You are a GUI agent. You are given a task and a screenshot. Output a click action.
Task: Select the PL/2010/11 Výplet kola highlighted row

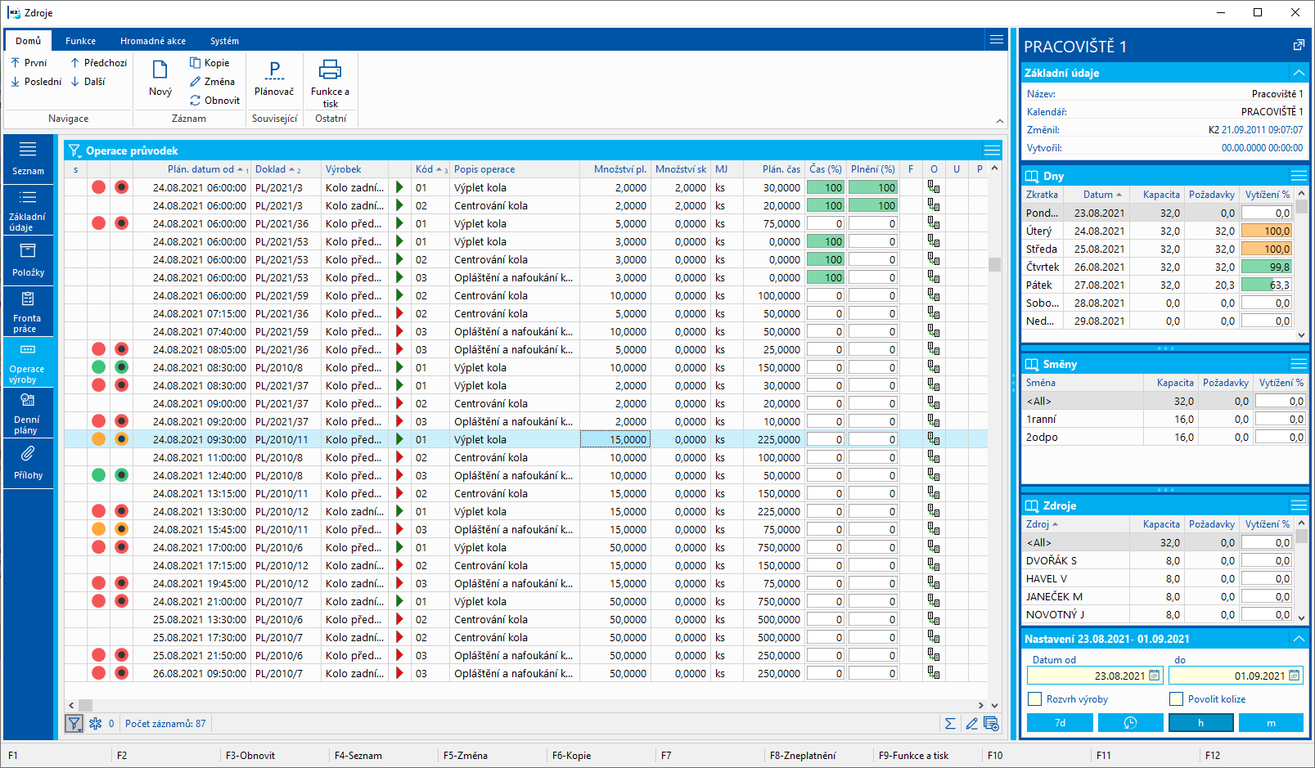tap(525, 439)
